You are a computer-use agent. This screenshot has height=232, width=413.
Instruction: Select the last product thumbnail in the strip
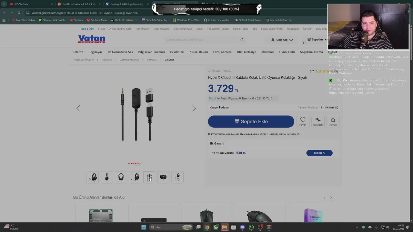point(177,177)
